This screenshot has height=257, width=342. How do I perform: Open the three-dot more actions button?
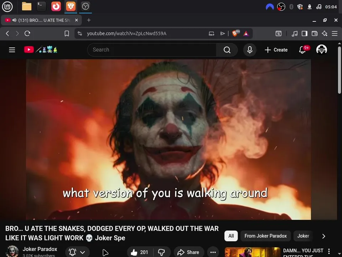(213, 252)
